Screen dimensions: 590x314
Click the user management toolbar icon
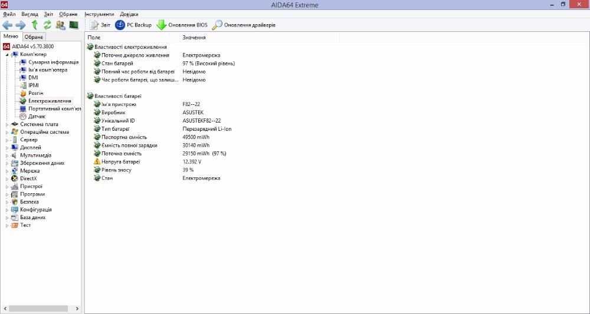[60, 25]
